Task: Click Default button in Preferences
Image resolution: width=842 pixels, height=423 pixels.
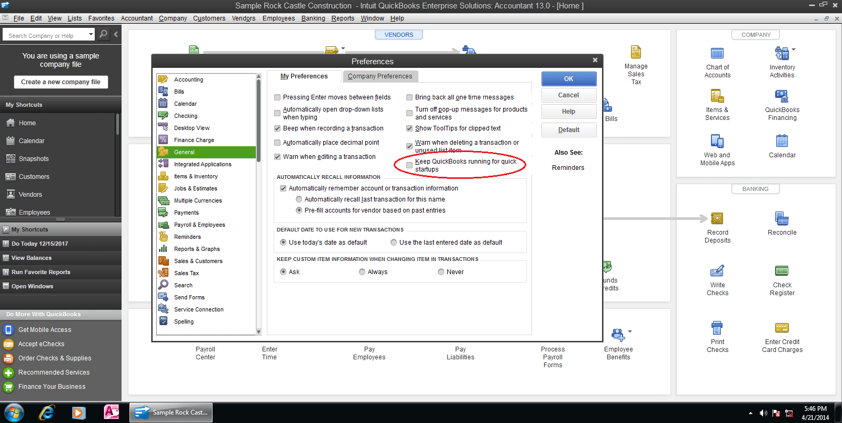Action: pyautogui.click(x=569, y=130)
